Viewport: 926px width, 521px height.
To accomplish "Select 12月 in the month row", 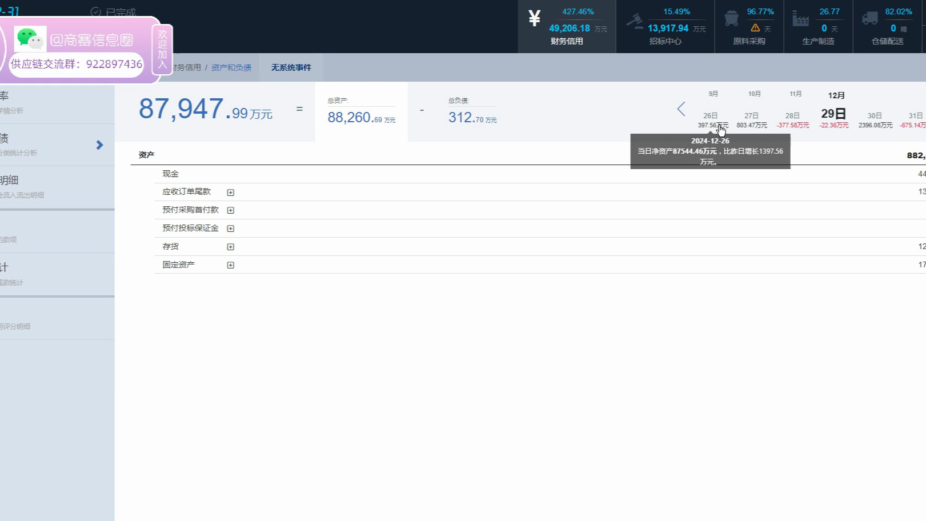I will [836, 95].
